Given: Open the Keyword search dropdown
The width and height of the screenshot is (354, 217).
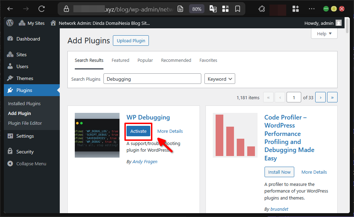Looking at the screenshot, I should (x=219, y=79).
